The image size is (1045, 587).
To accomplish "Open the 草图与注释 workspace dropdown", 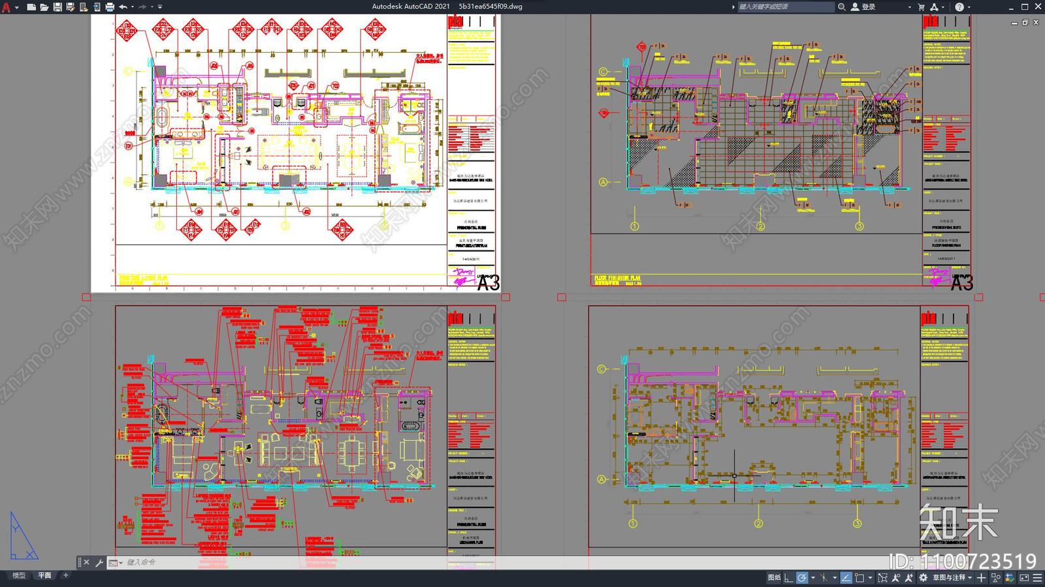I will click(952, 578).
